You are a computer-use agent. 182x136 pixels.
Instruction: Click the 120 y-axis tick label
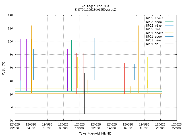(10, 28)
